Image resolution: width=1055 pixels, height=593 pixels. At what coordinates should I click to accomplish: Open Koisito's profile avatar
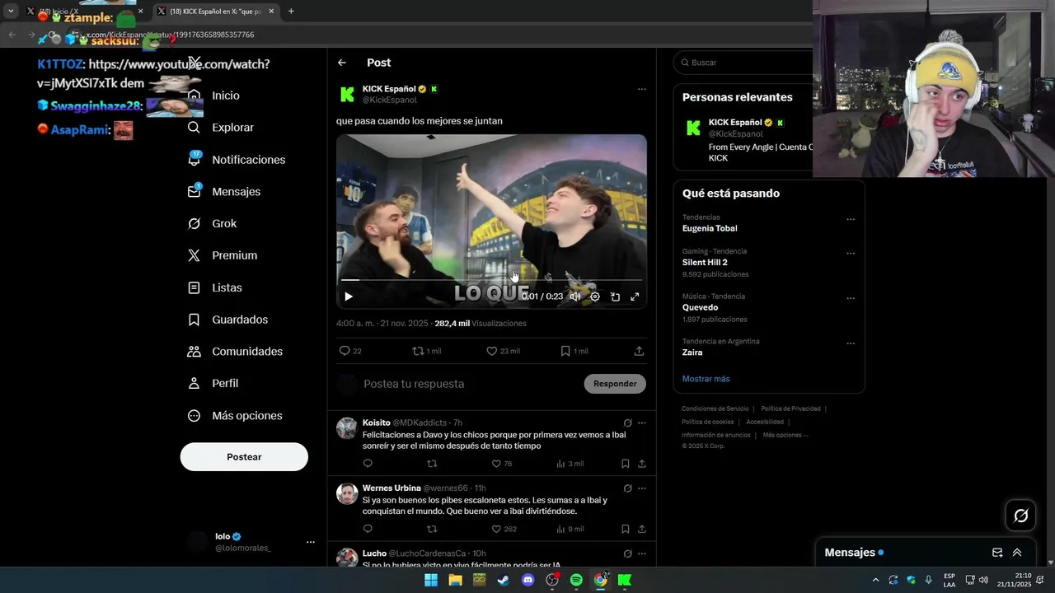[347, 428]
